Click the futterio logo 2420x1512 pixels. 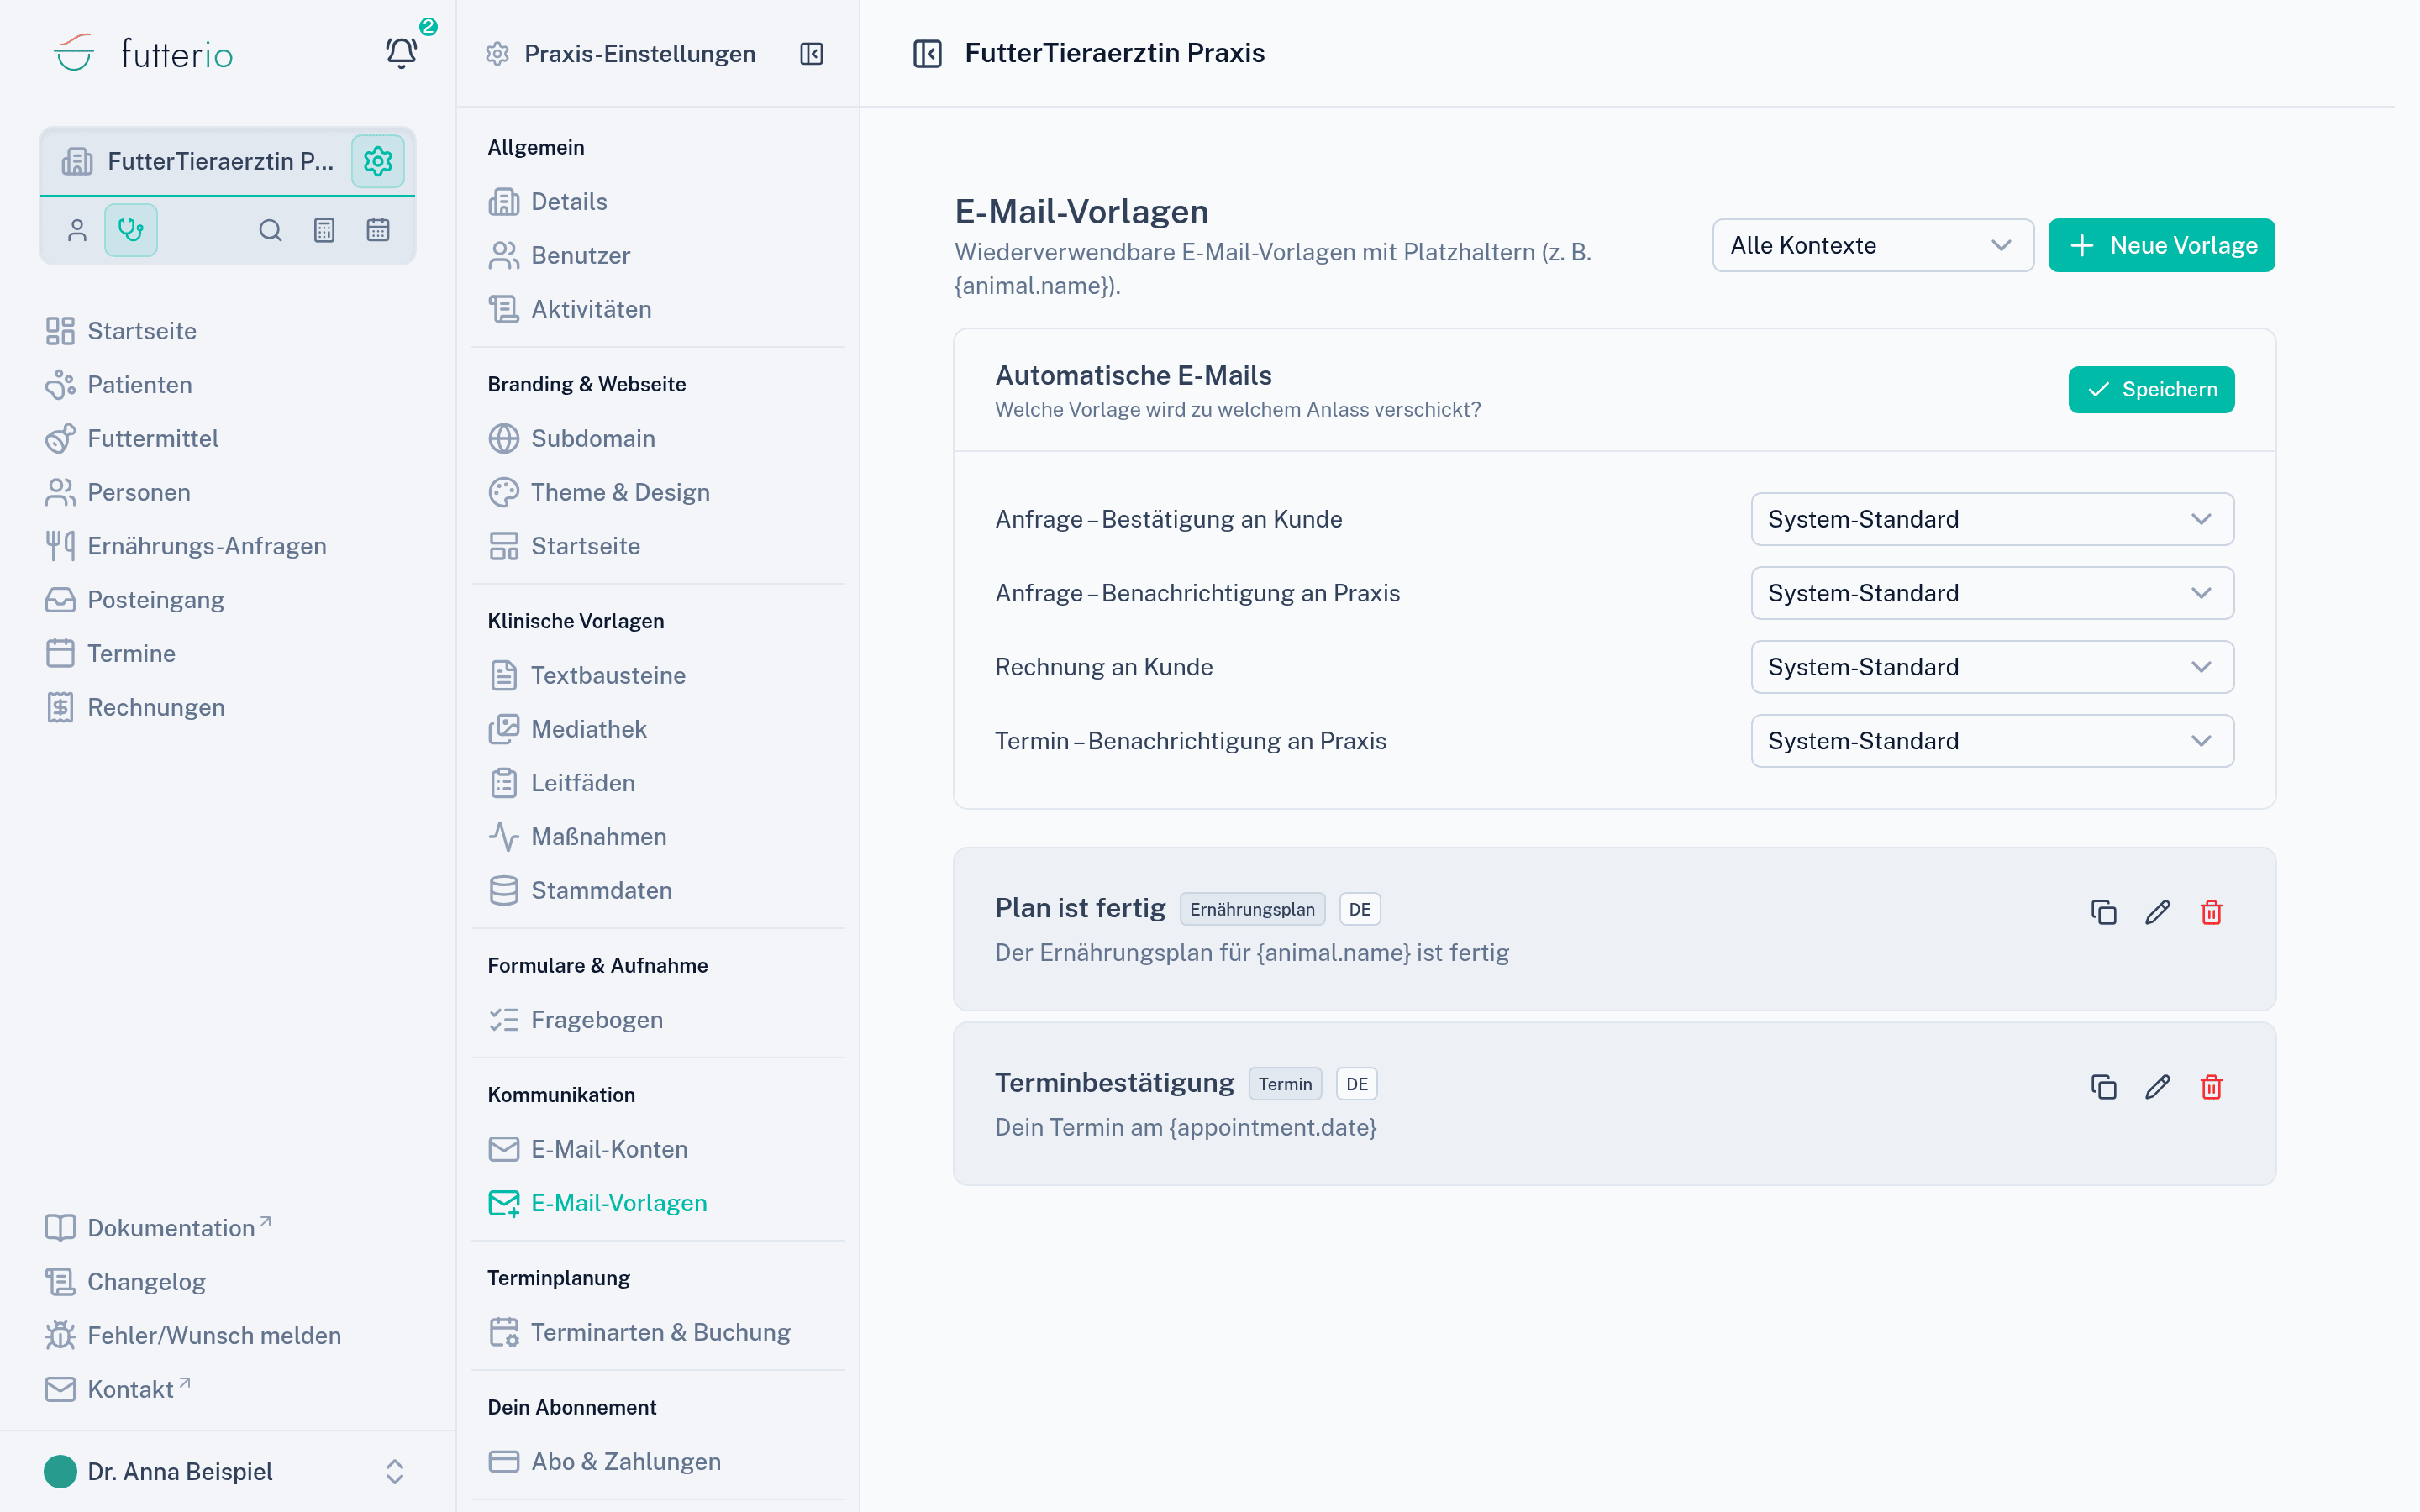click(143, 53)
